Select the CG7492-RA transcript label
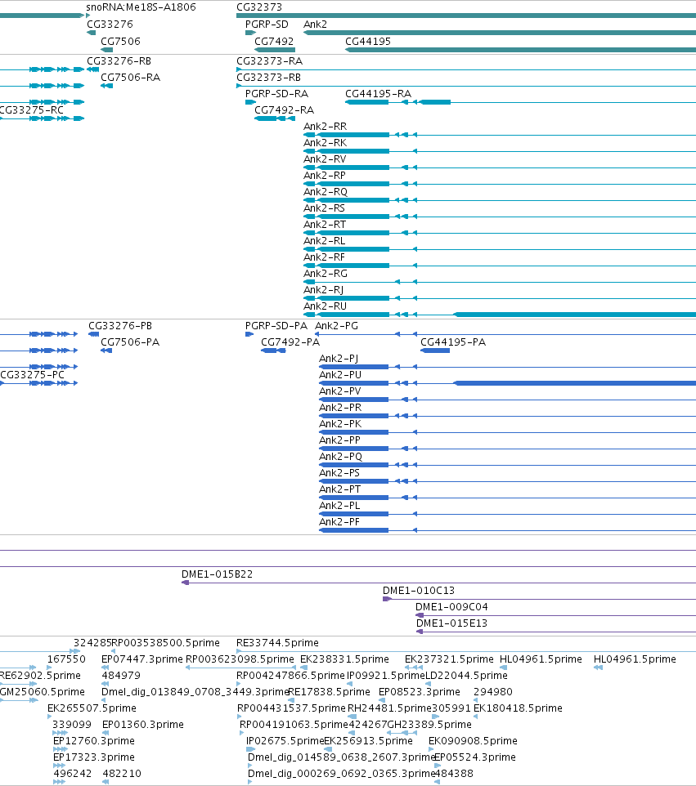Viewport: 696px width, 786px height. 284,110
